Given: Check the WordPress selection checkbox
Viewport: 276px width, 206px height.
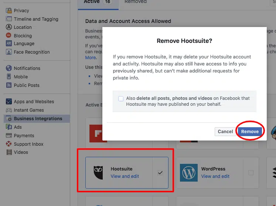Looking at the screenshot, I should [x=251, y=173].
